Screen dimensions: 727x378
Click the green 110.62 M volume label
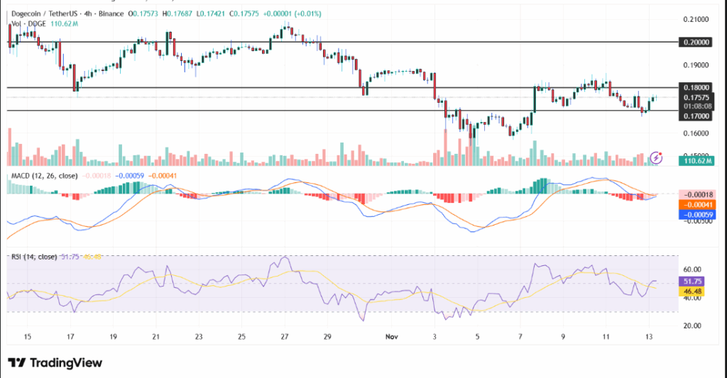click(x=696, y=162)
